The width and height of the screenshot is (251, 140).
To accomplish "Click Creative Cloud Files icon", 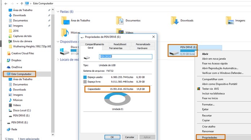I will [9, 53].
